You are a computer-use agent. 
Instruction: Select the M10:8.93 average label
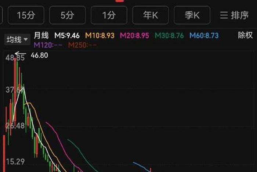[100, 35]
